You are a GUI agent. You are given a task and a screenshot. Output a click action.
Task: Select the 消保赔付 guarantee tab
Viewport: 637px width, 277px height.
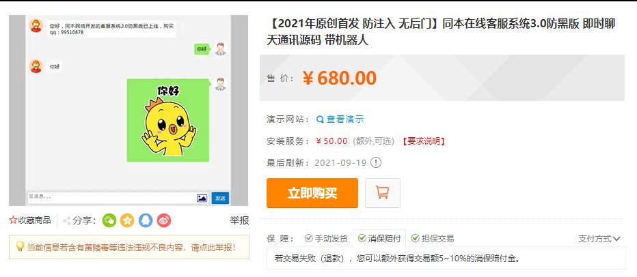(x=379, y=239)
